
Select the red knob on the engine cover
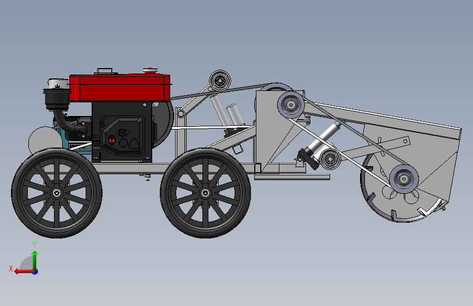tap(112, 140)
